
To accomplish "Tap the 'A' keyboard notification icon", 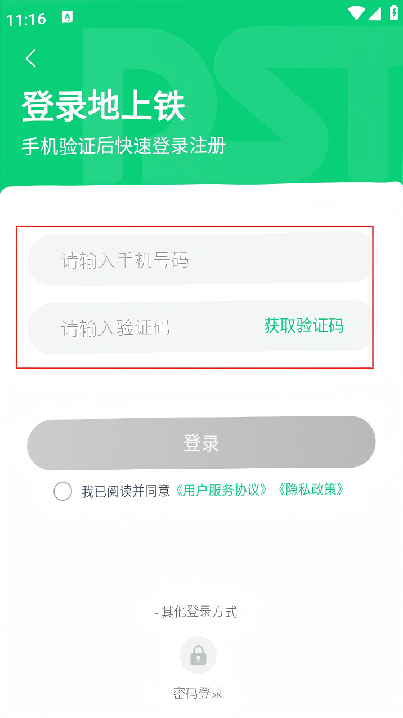I will (x=68, y=17).
